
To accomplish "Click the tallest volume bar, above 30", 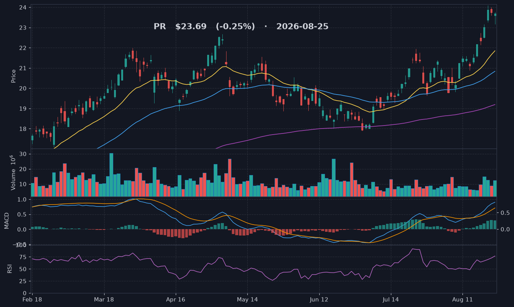I will point(111,175).
